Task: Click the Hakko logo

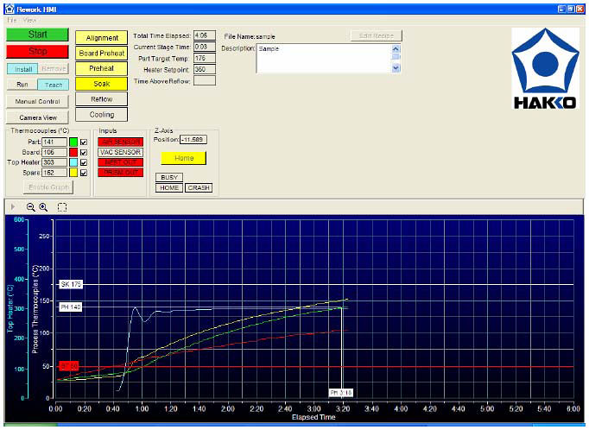Action: (x=545, y=69)
